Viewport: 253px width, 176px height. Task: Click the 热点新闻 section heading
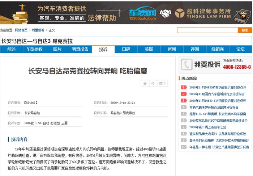coord(189,79)
